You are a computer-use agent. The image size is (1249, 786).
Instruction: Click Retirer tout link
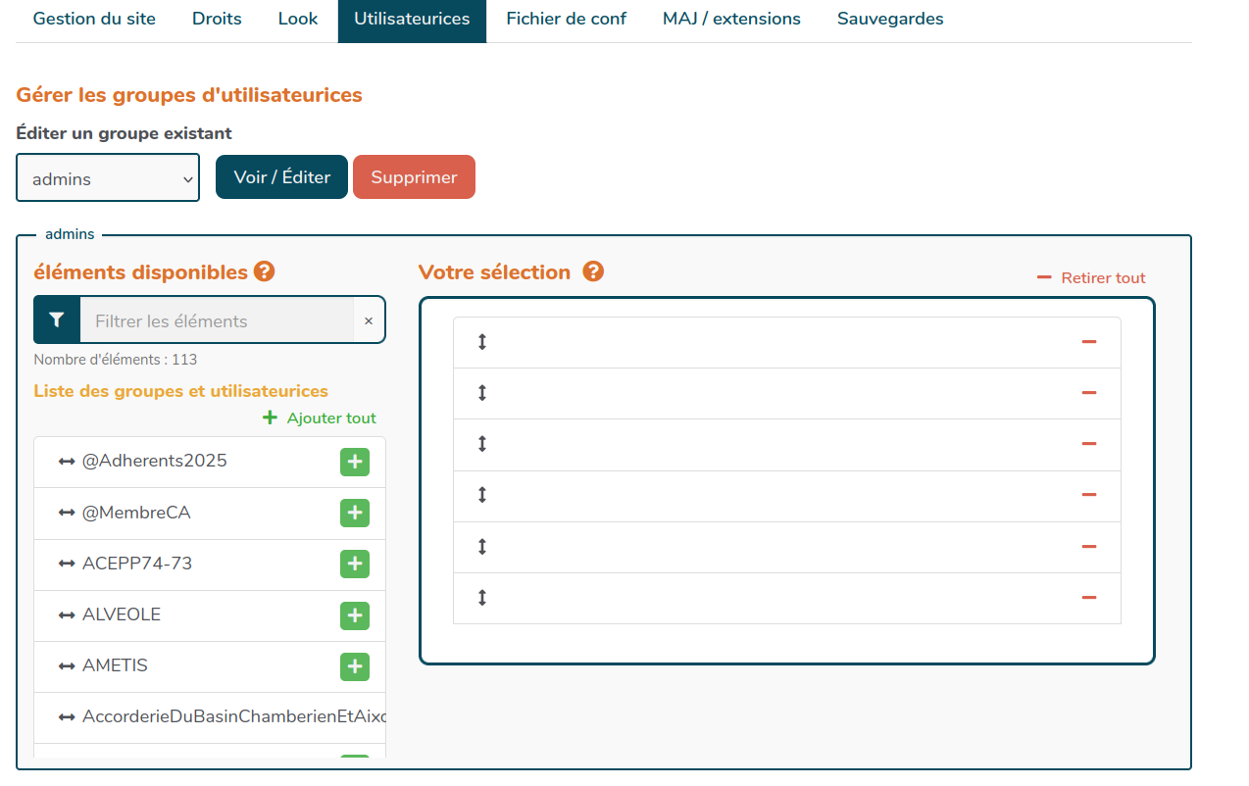click(x=1091, y=278)
